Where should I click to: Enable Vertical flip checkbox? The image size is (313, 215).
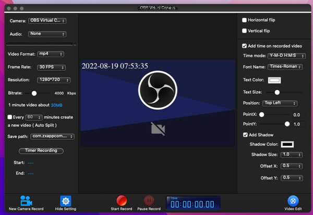click(244, 31)
